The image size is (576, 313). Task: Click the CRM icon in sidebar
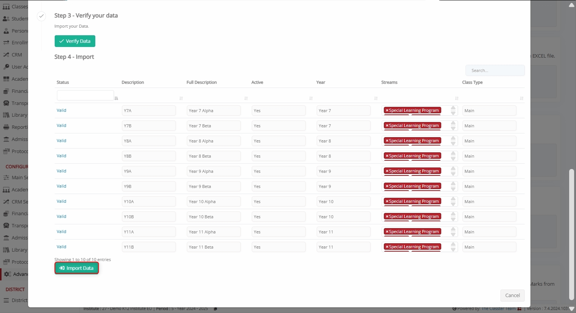coord(6,55)
